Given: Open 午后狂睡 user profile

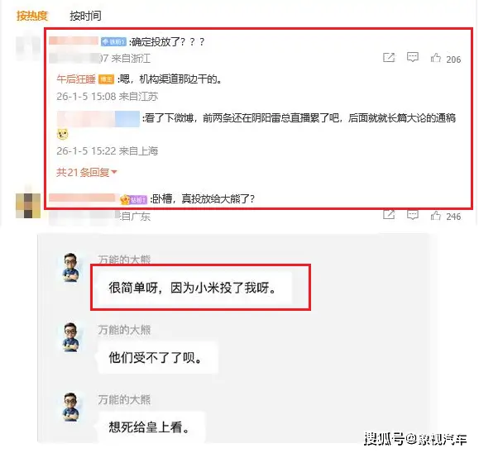Looking at the screenshot, I should point(76,79).
